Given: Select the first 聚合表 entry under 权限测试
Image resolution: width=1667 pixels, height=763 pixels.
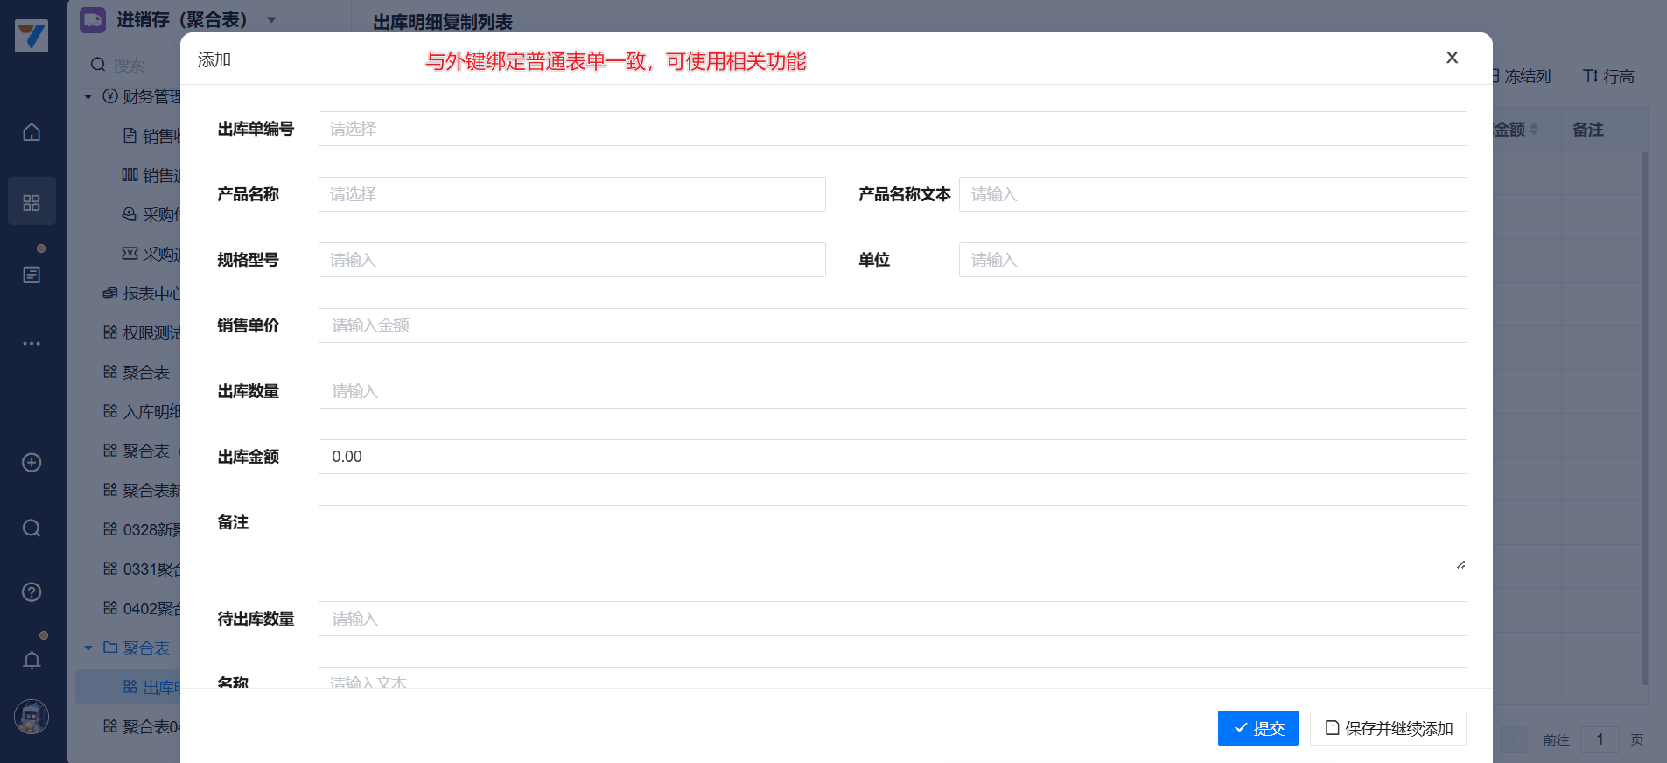Looking at the screenshot, I should [137, 373].
